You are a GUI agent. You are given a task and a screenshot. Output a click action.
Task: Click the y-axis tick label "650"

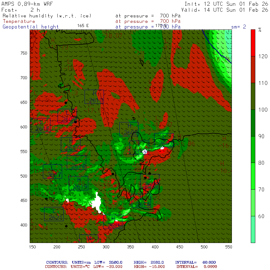(24, 102)
